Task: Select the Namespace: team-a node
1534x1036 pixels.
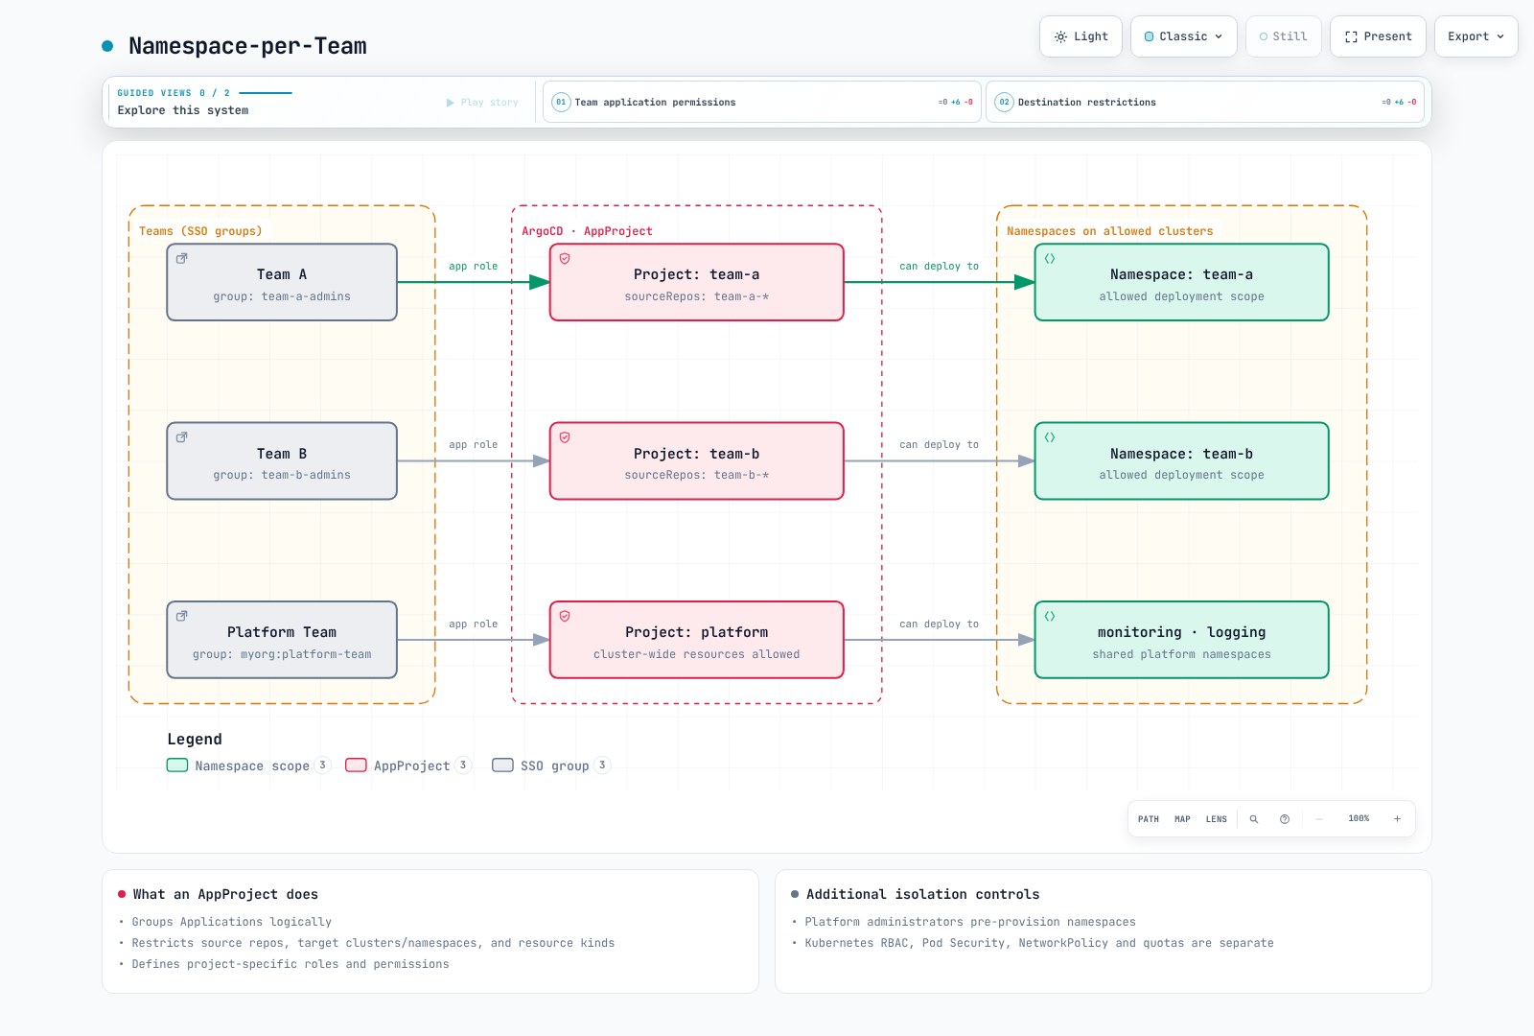Action: click(x=1182, y=282)
